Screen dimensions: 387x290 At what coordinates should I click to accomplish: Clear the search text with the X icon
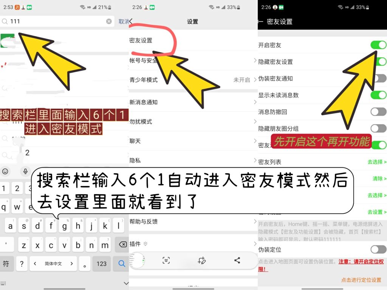[x=109, y=21]
